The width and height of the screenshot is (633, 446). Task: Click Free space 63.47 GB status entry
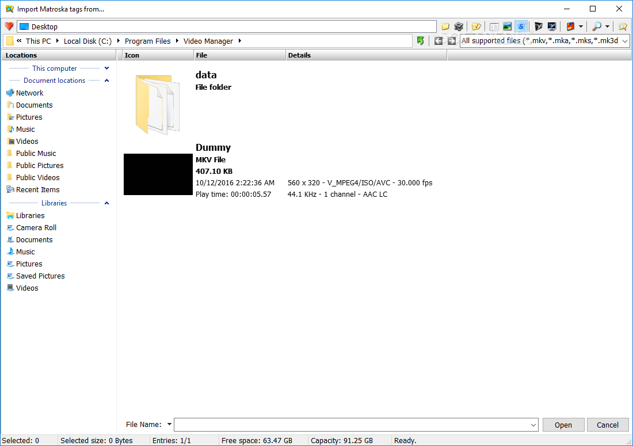click(257, 440)
